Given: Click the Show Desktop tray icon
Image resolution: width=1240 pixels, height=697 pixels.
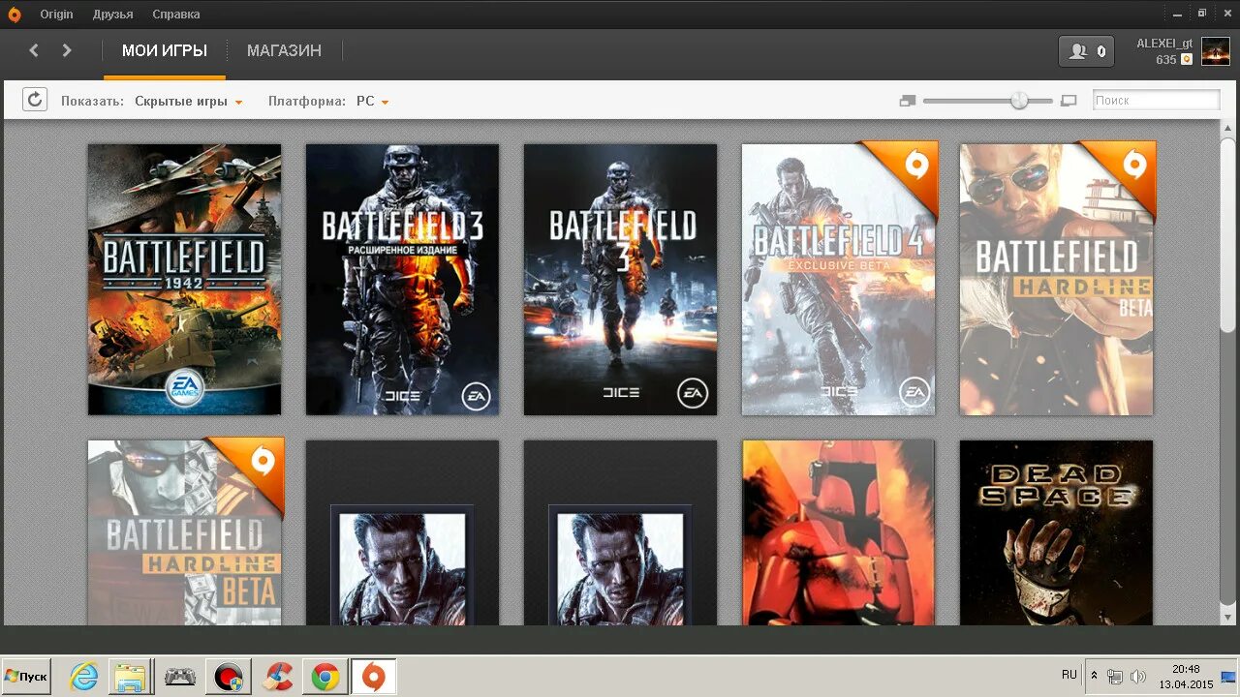Looking at the screenshot, I should point(1228,676).
